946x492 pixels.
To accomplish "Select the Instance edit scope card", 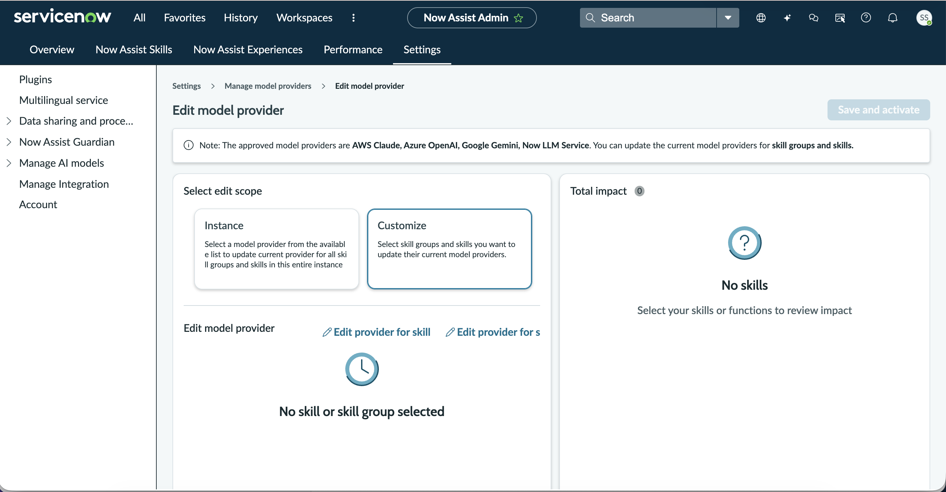I will click(x=276, y=249).
